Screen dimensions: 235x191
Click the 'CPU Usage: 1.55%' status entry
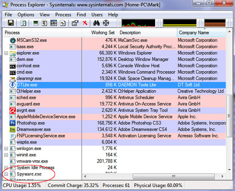click(22, 185)
